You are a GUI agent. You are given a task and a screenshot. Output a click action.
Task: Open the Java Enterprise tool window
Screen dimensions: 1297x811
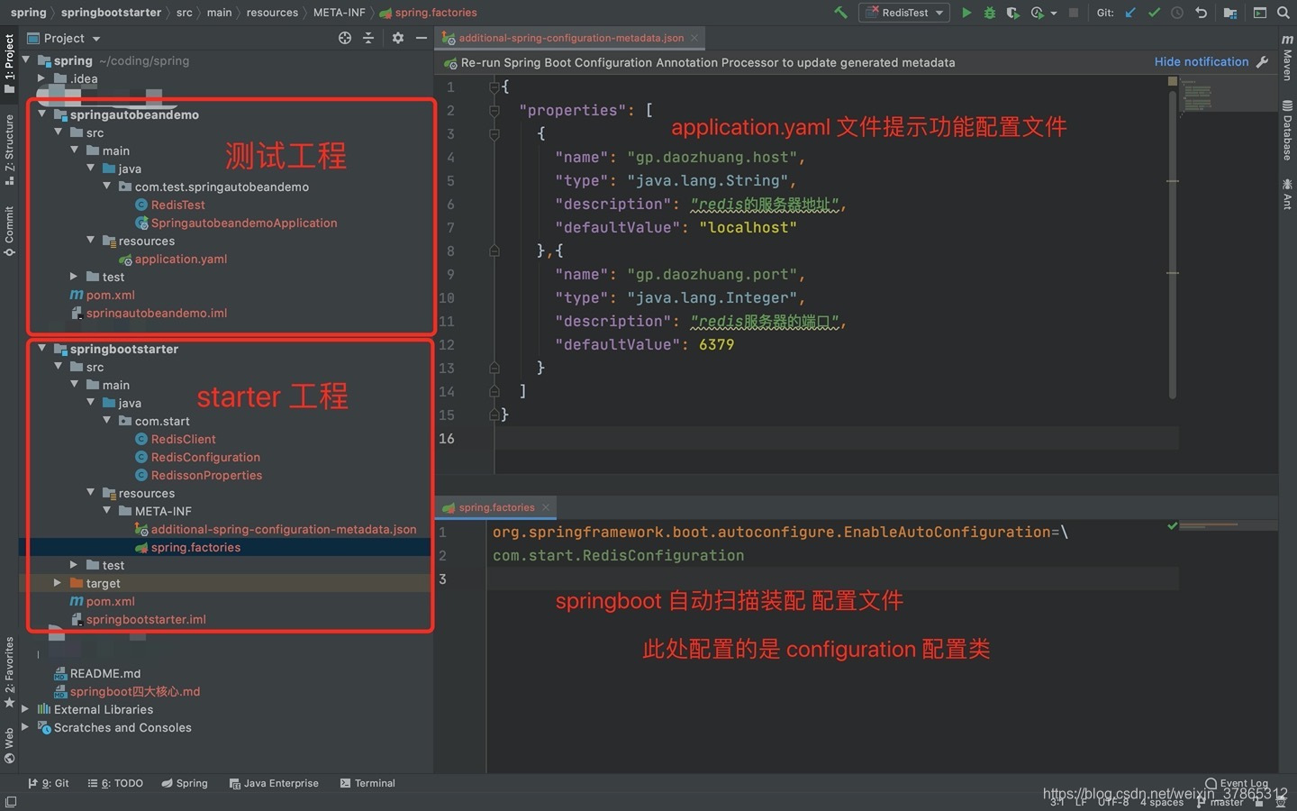click(x=274, y=783)
